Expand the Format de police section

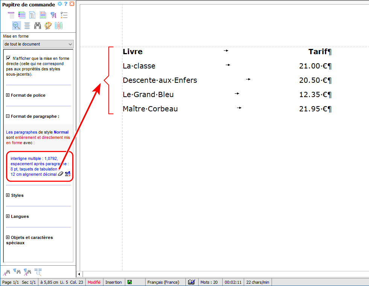tap(8, 95)
